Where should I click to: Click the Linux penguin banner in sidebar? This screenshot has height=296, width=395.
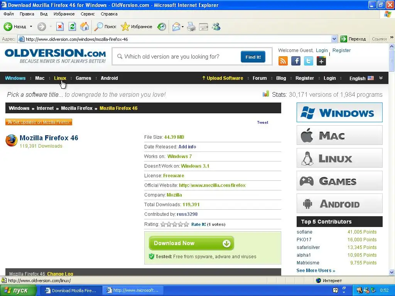[x=339, y=158]
